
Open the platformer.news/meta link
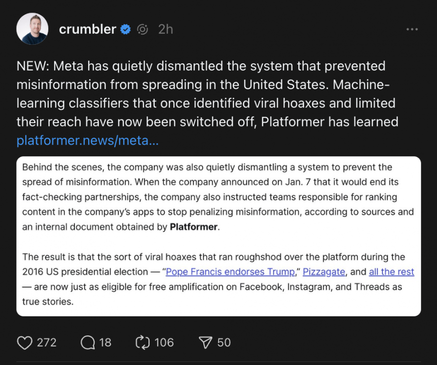tap(88, 141)
